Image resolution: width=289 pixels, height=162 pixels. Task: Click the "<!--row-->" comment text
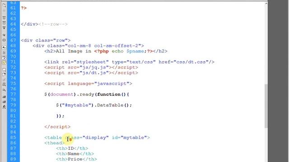point(53,24)
